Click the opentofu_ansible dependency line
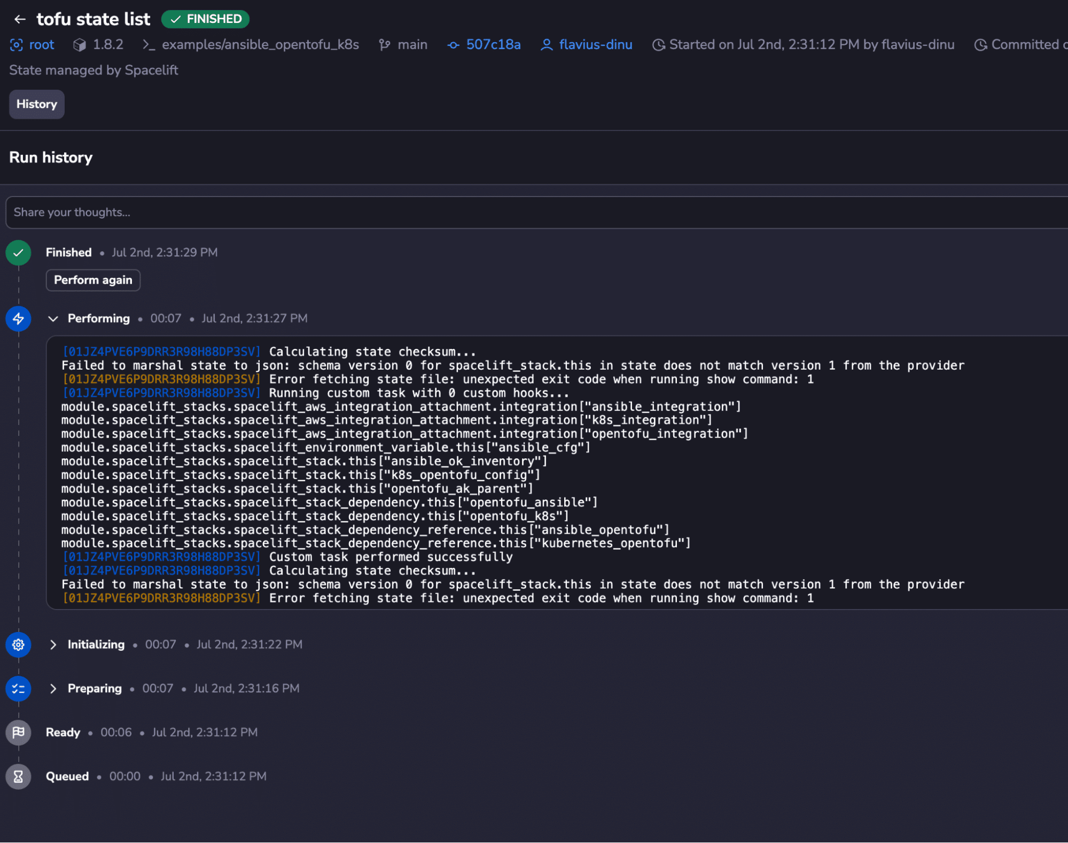Screen dimensions: 1068x843 pos(330,503)
